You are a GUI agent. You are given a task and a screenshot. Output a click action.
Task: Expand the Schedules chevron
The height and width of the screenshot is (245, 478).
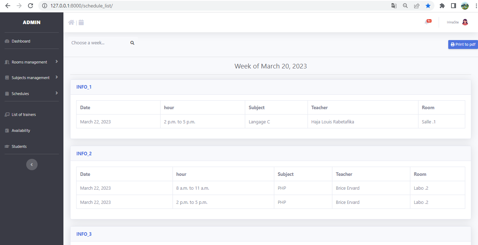57,93
